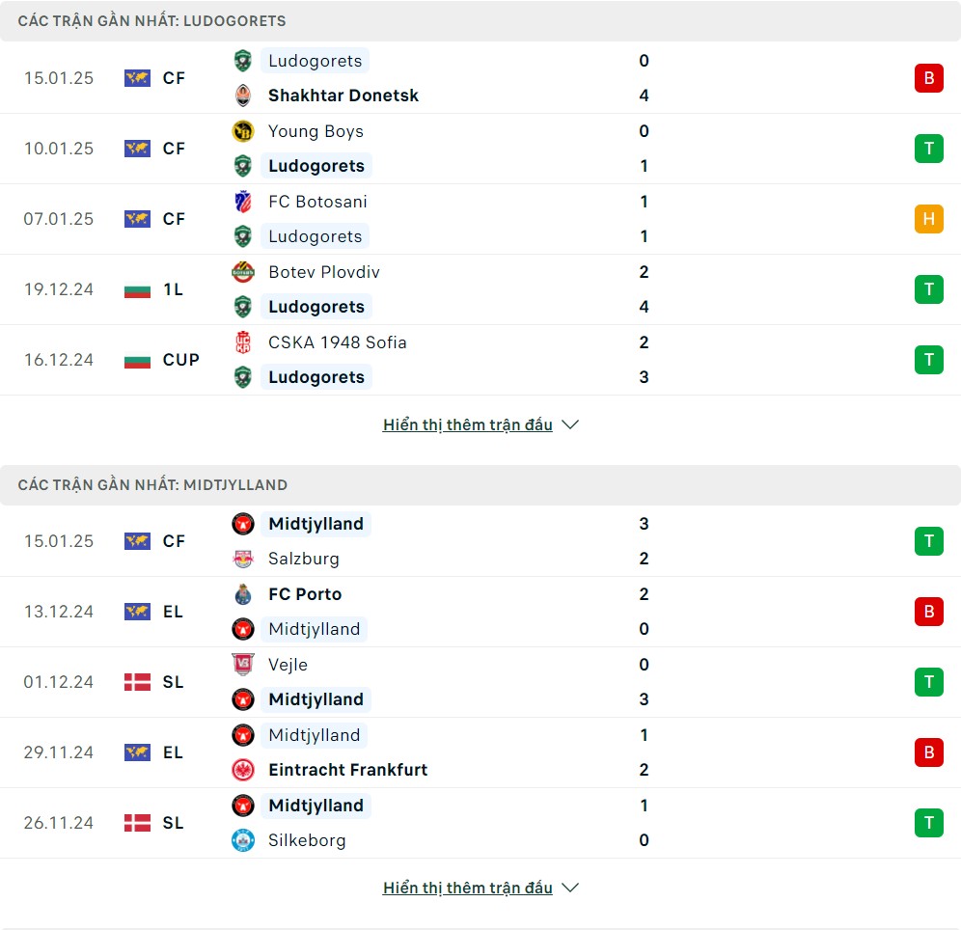Image resolution: width=961 pixels, height=930 pixels.
Task: Click the FC Botosani team logo
Action: pyautogui.click(x=243, y=202)
